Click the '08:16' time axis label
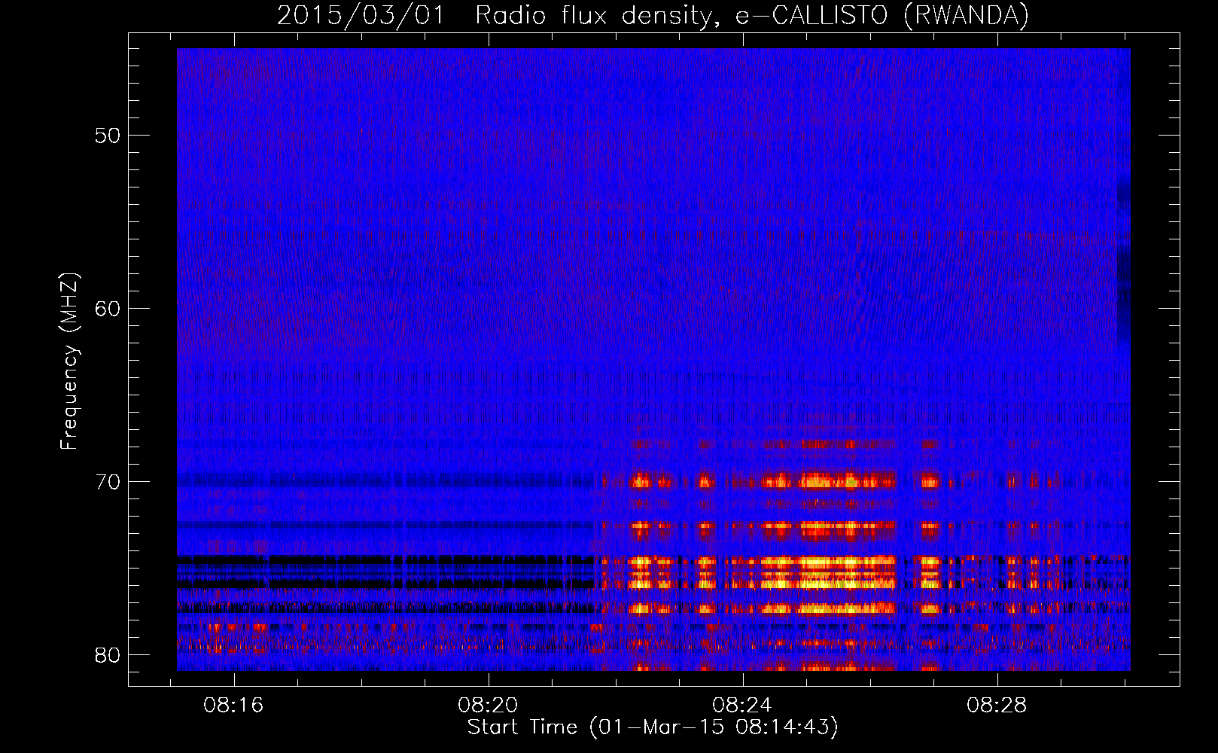The width and height of the screenshot is (1218, 753). (233, 706)
